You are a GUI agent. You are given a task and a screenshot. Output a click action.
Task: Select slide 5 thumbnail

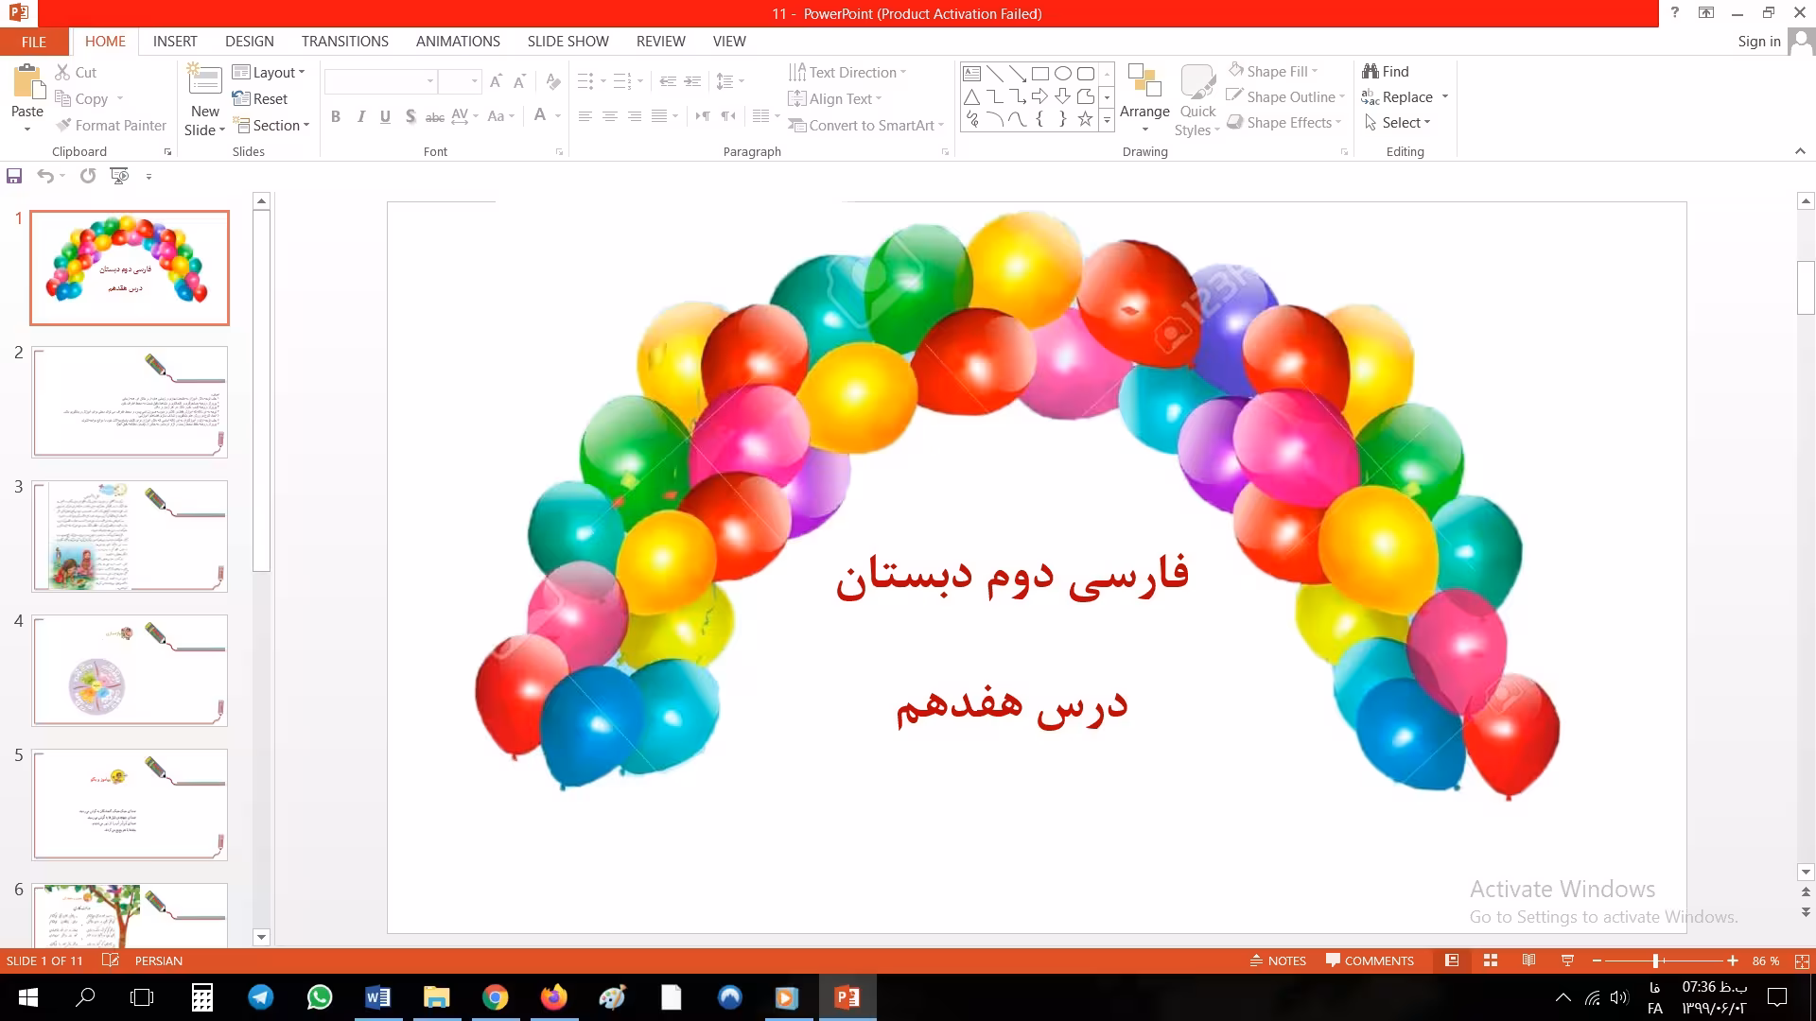pos(130,805)
